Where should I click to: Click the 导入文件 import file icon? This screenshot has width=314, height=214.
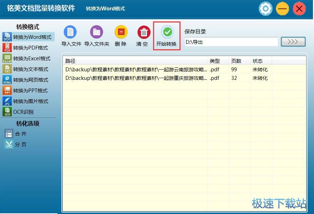pyautogui.click(x=70, y=32)
